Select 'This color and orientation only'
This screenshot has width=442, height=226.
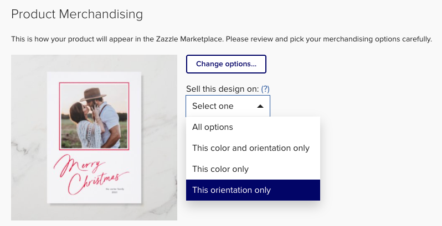[x=250, y=148]
